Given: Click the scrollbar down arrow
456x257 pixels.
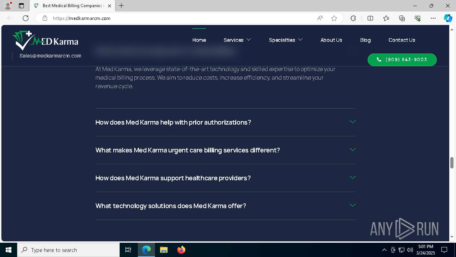Looking at the screenshot, I should tap(452, 237).
